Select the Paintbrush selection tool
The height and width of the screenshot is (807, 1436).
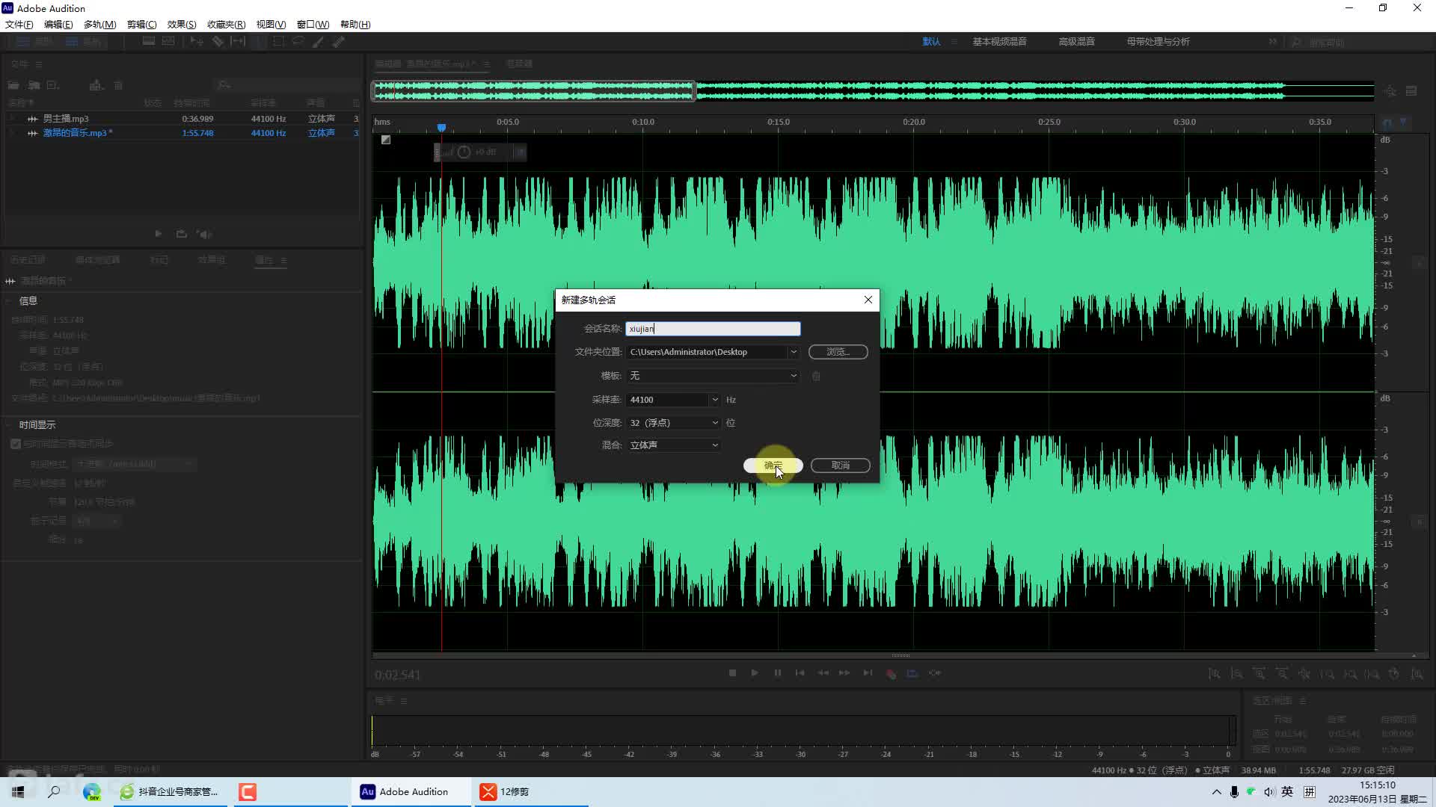pyautogui.click(x=319, y=42)
